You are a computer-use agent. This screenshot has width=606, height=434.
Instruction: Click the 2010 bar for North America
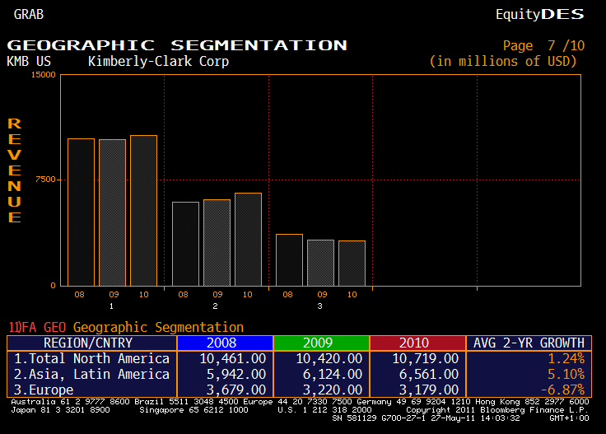click(143, 210)
